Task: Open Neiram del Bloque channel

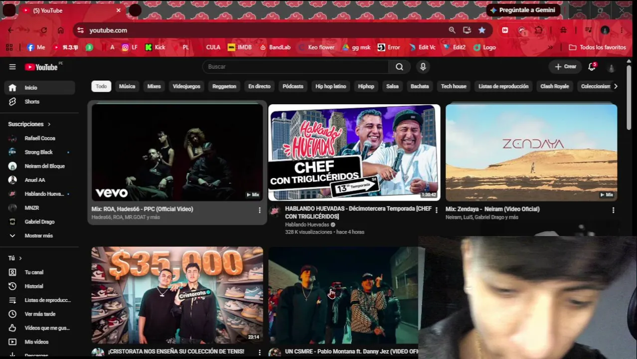Action: tap(40, 166)
